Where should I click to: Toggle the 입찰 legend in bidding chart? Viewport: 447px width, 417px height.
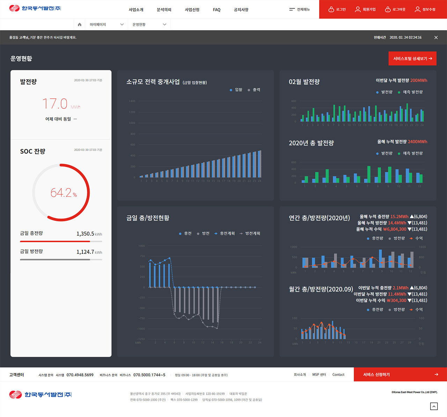click(236, 90)
